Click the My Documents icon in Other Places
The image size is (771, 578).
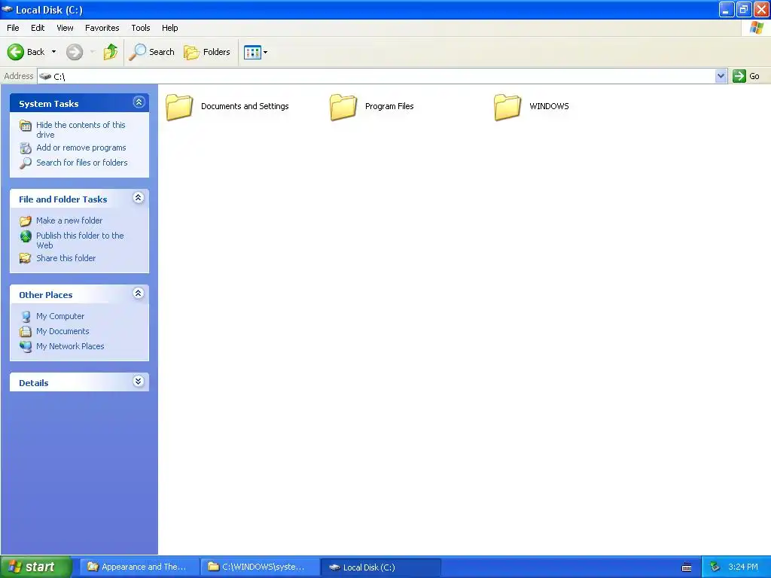click(x=26, y=331)
